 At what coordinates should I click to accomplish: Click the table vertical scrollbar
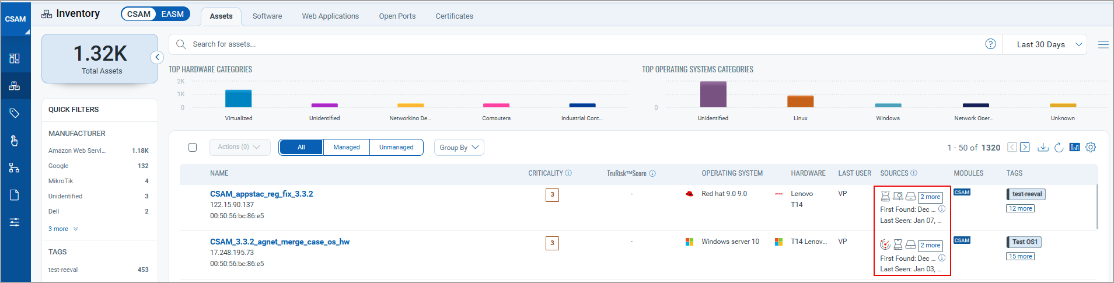1097,207
